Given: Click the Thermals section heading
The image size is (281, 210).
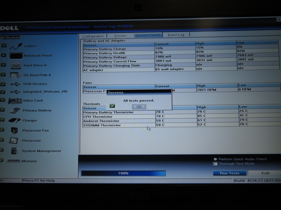Looking at the screenshot, I should point(92,104).
